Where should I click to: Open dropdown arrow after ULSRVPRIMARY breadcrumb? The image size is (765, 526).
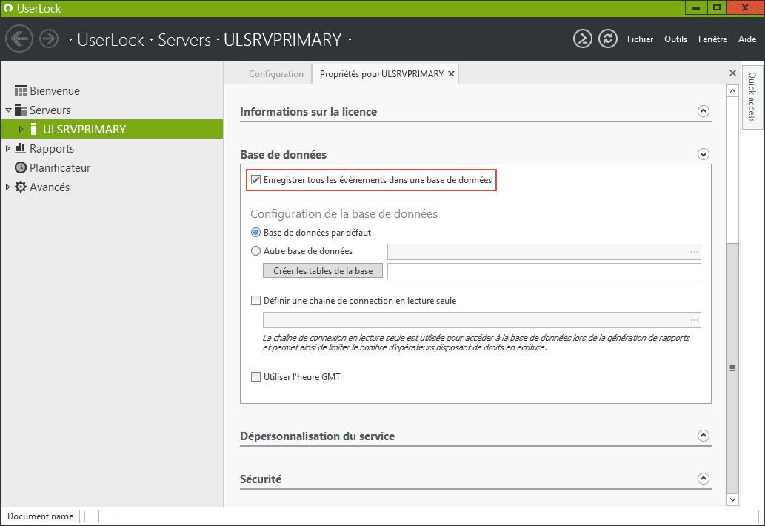(x=350, y=39)
